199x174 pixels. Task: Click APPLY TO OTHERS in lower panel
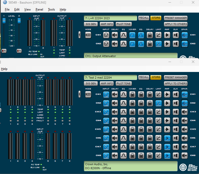176,83
